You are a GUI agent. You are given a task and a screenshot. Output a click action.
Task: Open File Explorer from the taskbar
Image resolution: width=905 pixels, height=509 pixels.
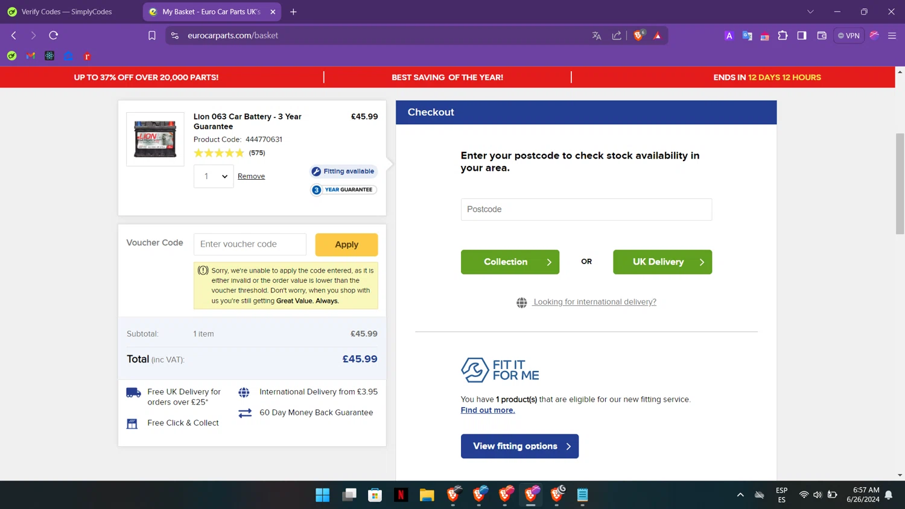427,495
